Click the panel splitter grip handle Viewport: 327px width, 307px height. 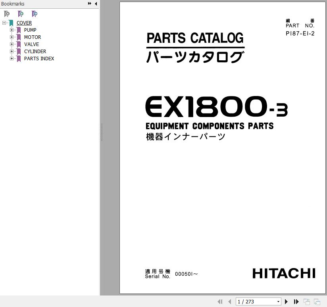click(102, 132)
